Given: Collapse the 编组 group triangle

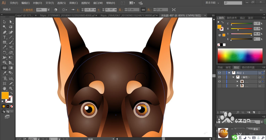Looking at the screenshot, I should pyautogui.click(x=233, y=77).
